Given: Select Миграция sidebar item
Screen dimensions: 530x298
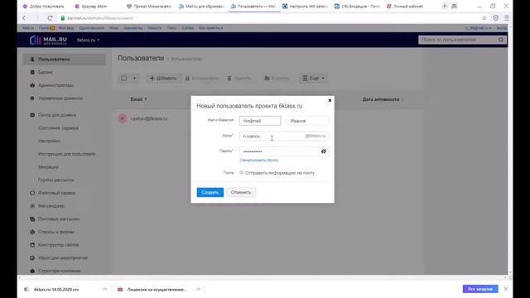Looking at the screenshot, I should (x=48, y=167).
